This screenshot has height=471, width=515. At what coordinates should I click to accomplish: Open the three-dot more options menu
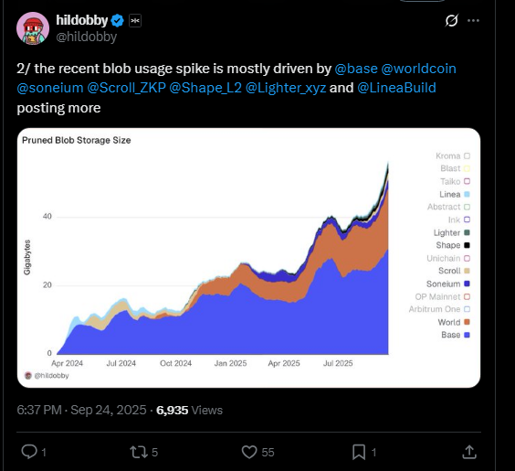click(x=473, y=20)
